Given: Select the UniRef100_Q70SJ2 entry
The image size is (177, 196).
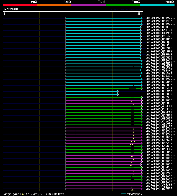Looking at the screenshot, I should tap(159, 97).
